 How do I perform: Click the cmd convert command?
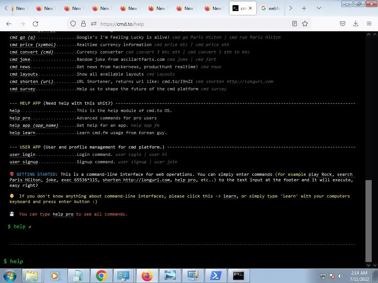(31, 52)
